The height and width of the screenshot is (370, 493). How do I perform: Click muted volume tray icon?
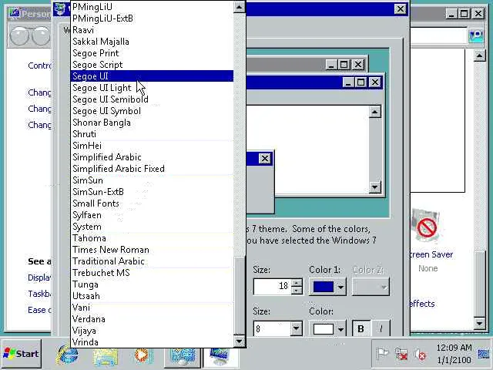click(x=420, y=355)
